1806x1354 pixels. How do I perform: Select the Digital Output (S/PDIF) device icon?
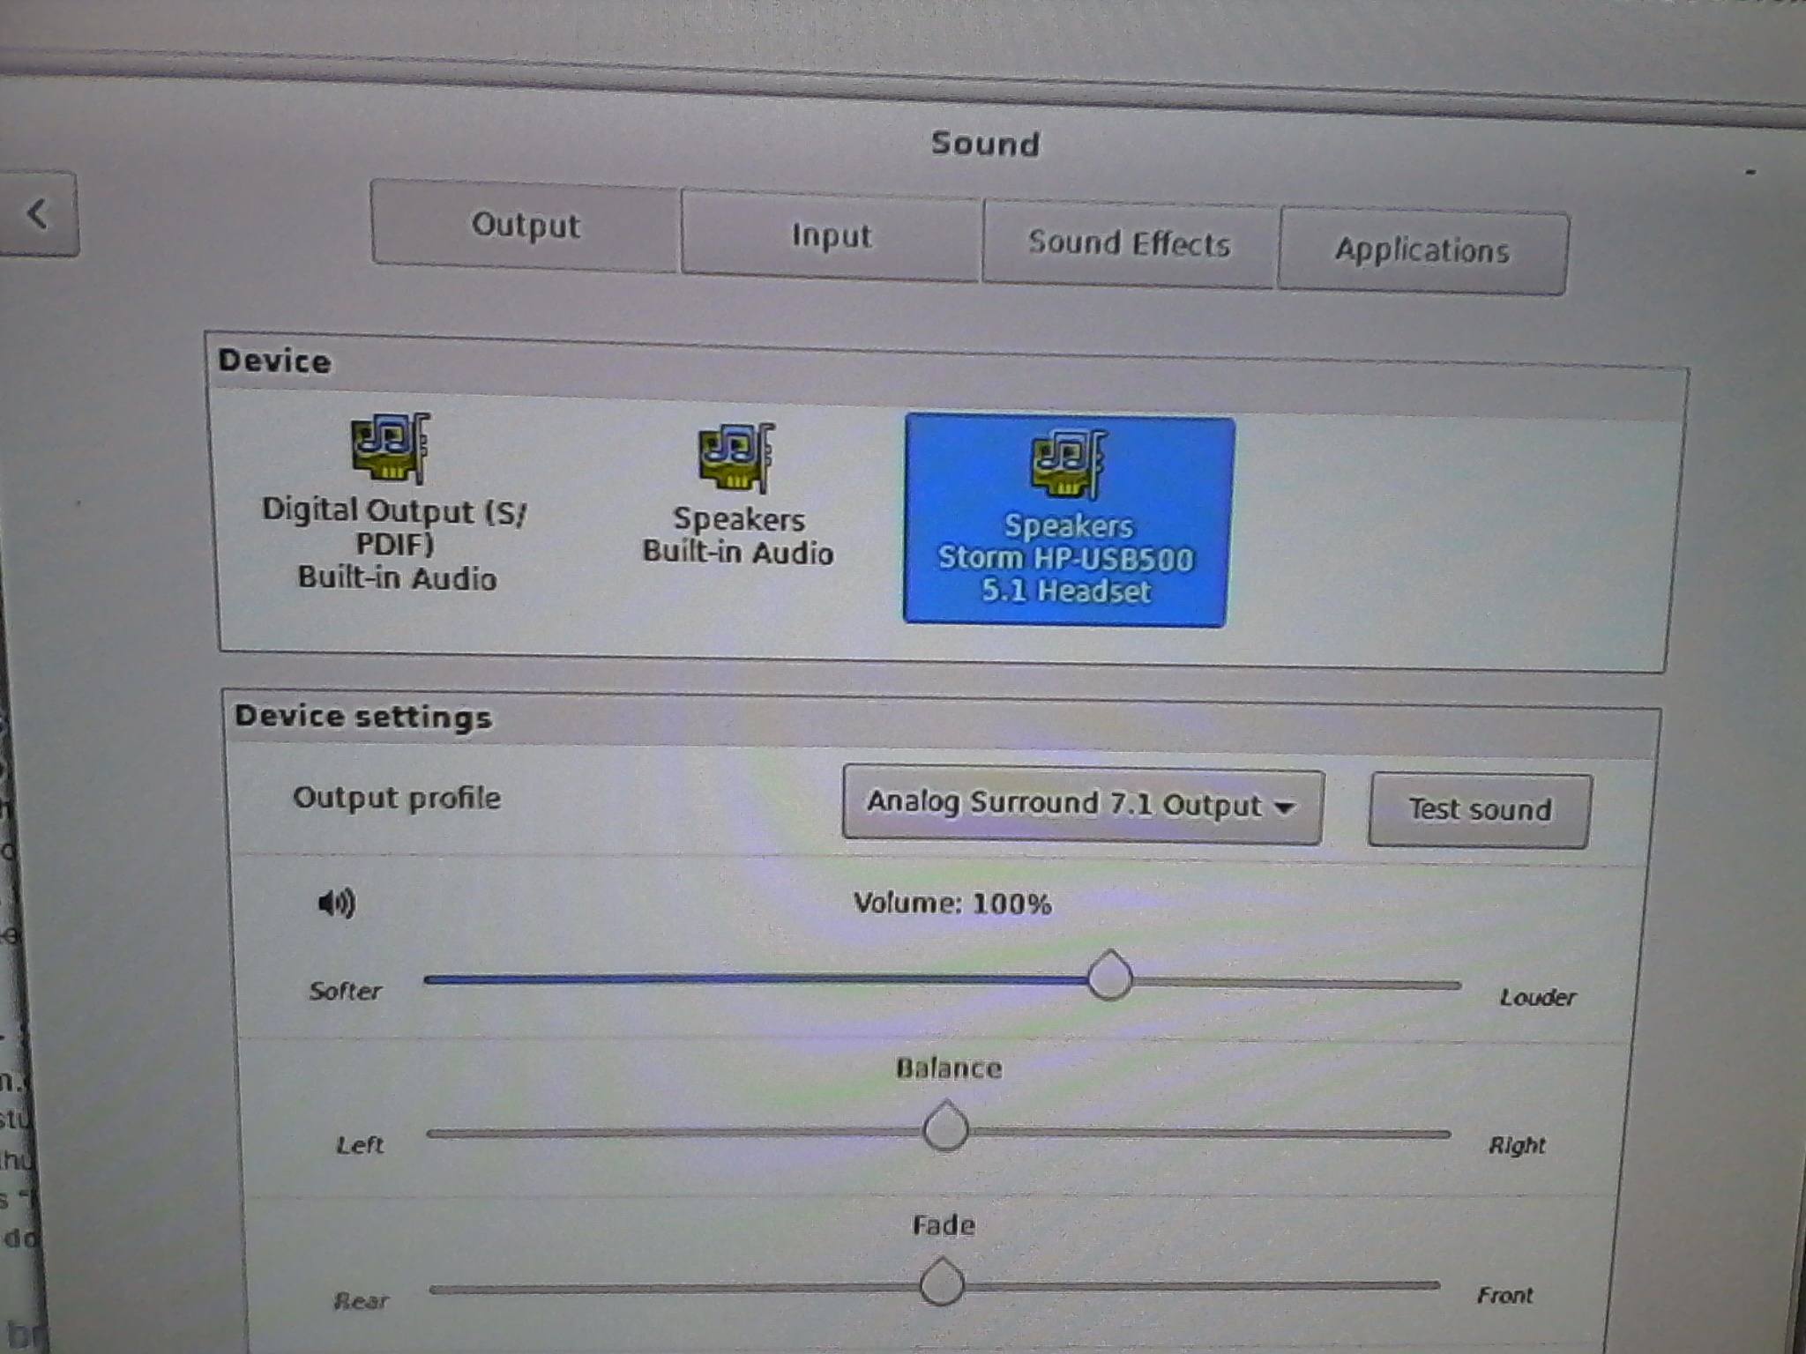pyautogui.click(x=391, y=449)
